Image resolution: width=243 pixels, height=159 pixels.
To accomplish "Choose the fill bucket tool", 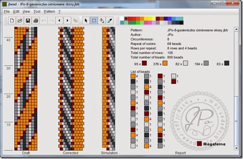I will click(102, 20).
